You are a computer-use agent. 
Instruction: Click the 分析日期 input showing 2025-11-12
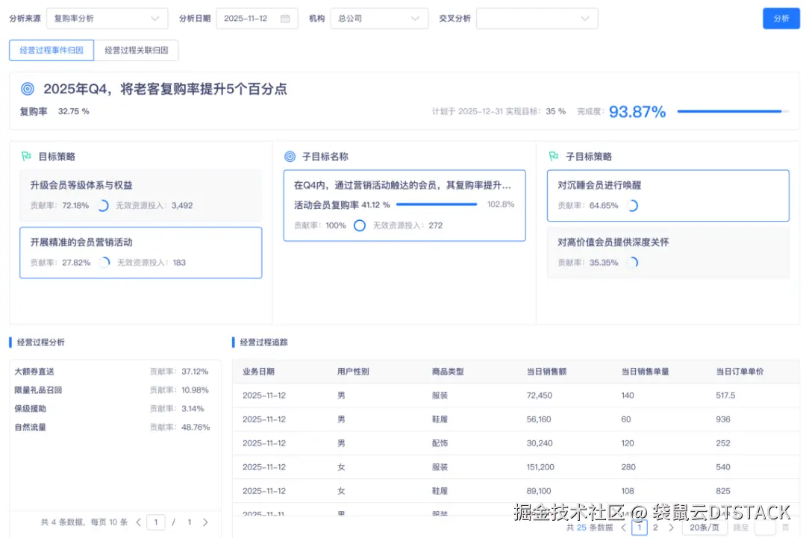coord(257,19)
